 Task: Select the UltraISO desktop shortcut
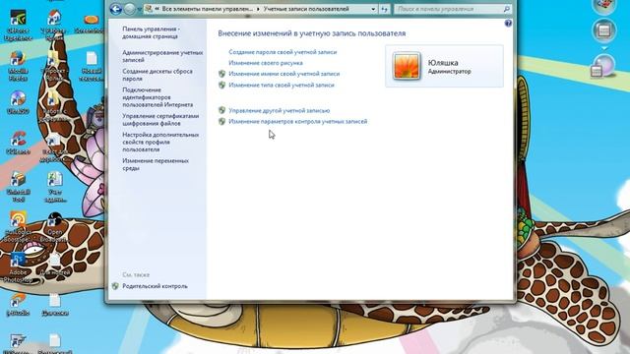coord(18,102)
